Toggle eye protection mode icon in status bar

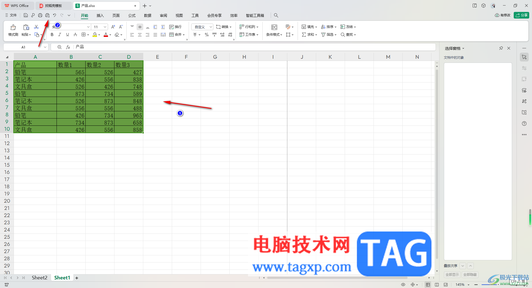(403, 285)
